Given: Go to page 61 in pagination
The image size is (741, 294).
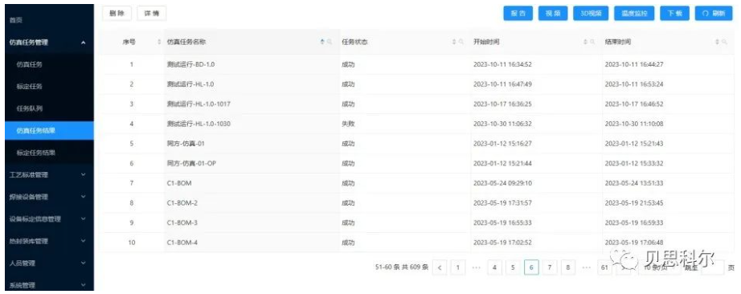Looking at the screenshot, I should pyautogui.click(x=604, y=267).
